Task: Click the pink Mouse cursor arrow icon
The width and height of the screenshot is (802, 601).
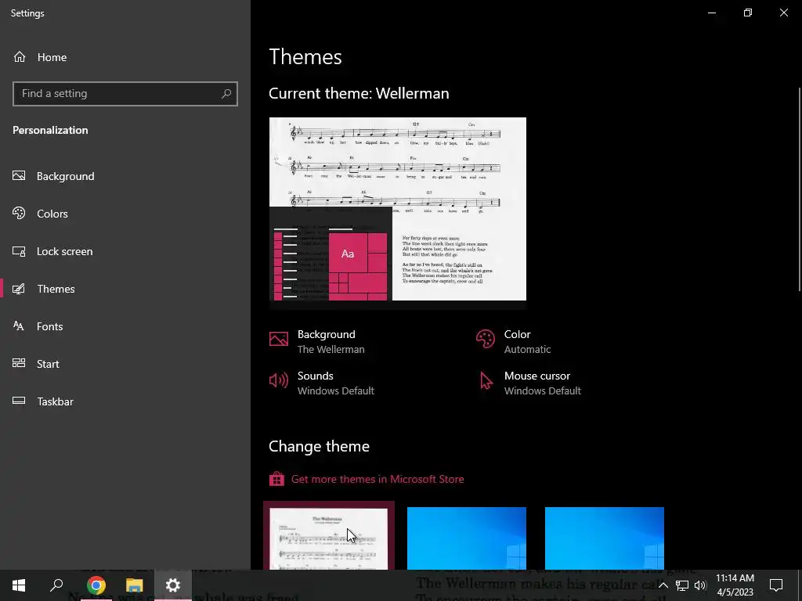Action: tap(486, 381)
